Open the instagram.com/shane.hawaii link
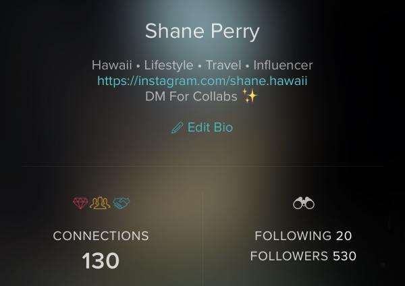The width and height of the screenshot is (405, 286). coord(202,81)
